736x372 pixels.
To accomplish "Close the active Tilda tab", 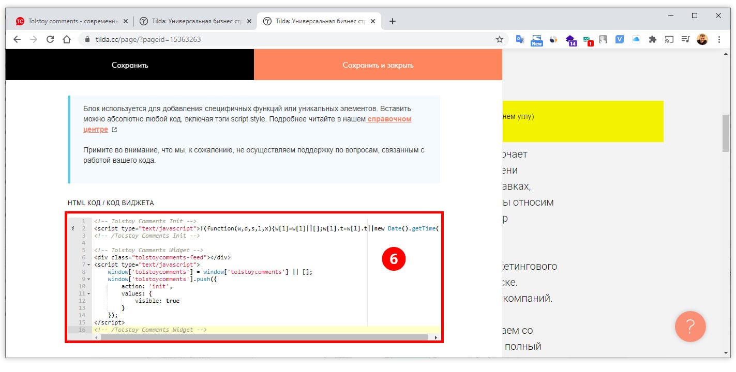I will point(372,21).
